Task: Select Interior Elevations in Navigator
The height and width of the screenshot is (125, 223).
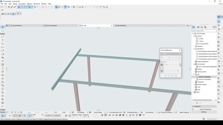Action: coord(203,62)
